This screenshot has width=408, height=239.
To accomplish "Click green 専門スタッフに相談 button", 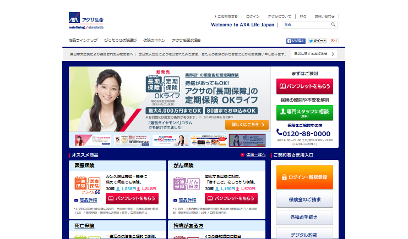I will [304, 113].
